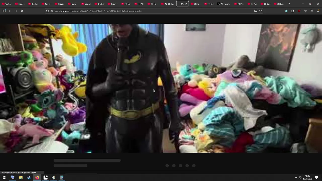
Task: Switch to the 'Czy nie' tab
Action: click(47, 4)
